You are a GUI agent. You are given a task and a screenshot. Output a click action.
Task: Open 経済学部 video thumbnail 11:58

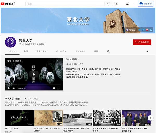pos(136,118)
